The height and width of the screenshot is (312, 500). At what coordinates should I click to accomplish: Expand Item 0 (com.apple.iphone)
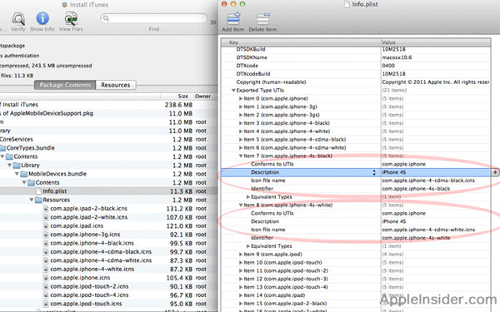tap(241, 99)
